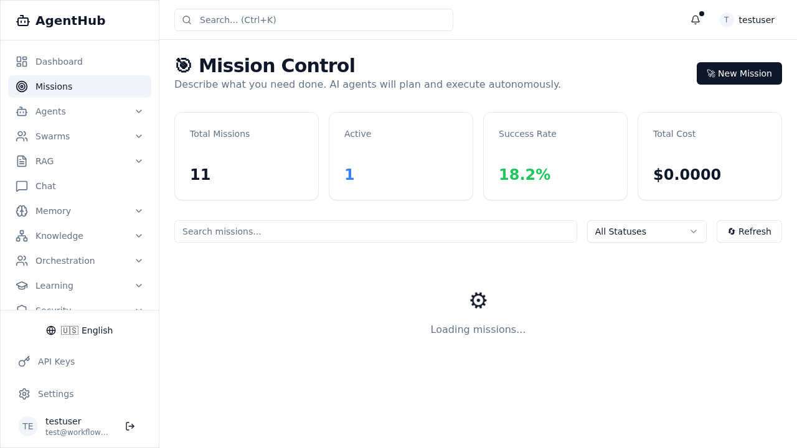Image resolution: width=797 pixels, height=448 pixels.
Task: Click inside the Search missions field
Action: (x=375, y=231)
